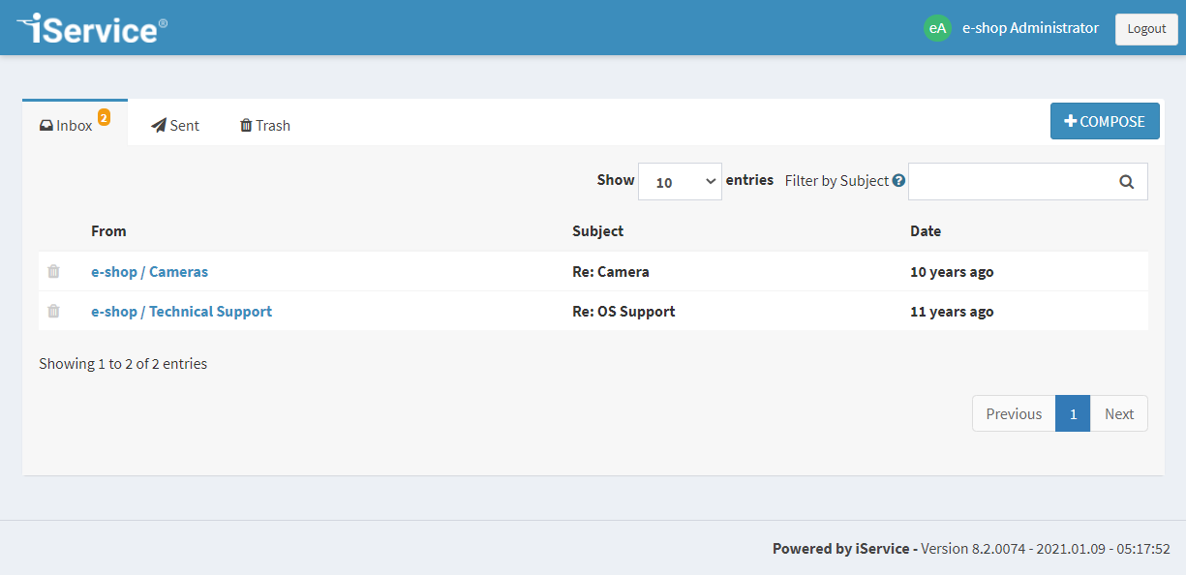Viewport: 1186px width, 575px height.
Task: Open the e-shop / Cameras sender link
Action: tap(149, 272)
